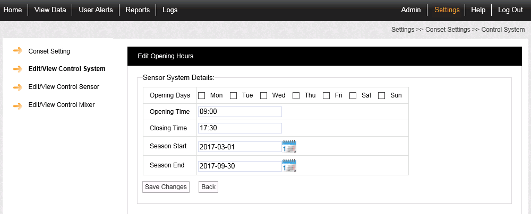Screen dimensions: 531x214
Task: Select the Fri opening day checkbox
Action: tap(326, 96)
